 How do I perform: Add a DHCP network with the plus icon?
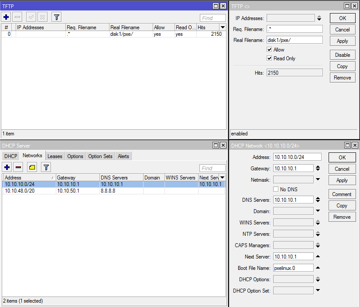[7, 167]
